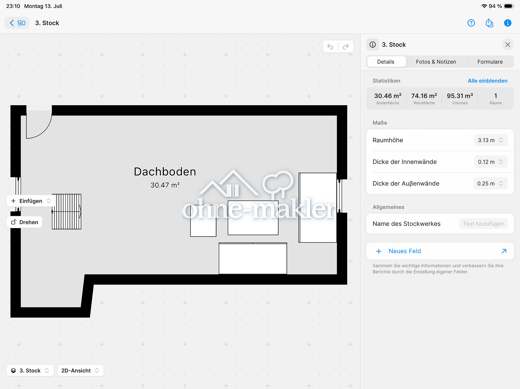Tap the Wi-Fi icon in the status bar
This screenshot has width=520, height=389.
tap(484, 6)
